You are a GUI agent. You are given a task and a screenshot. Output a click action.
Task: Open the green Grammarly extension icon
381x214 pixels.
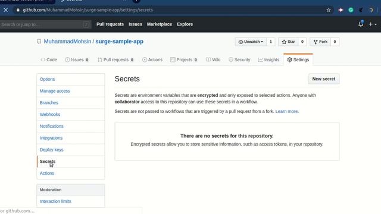tap(351, 10)
